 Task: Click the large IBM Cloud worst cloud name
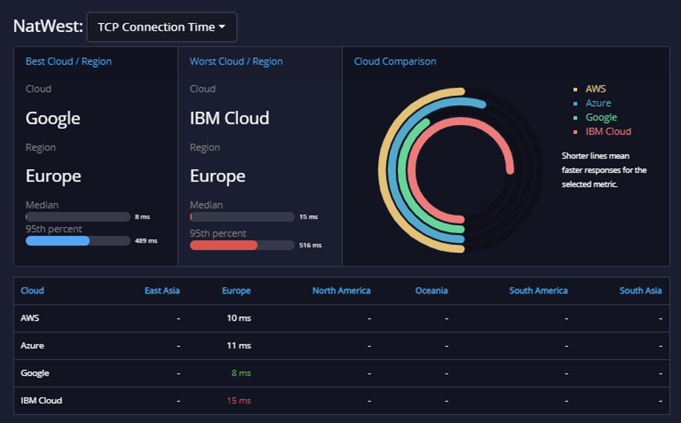click(229, 118)
